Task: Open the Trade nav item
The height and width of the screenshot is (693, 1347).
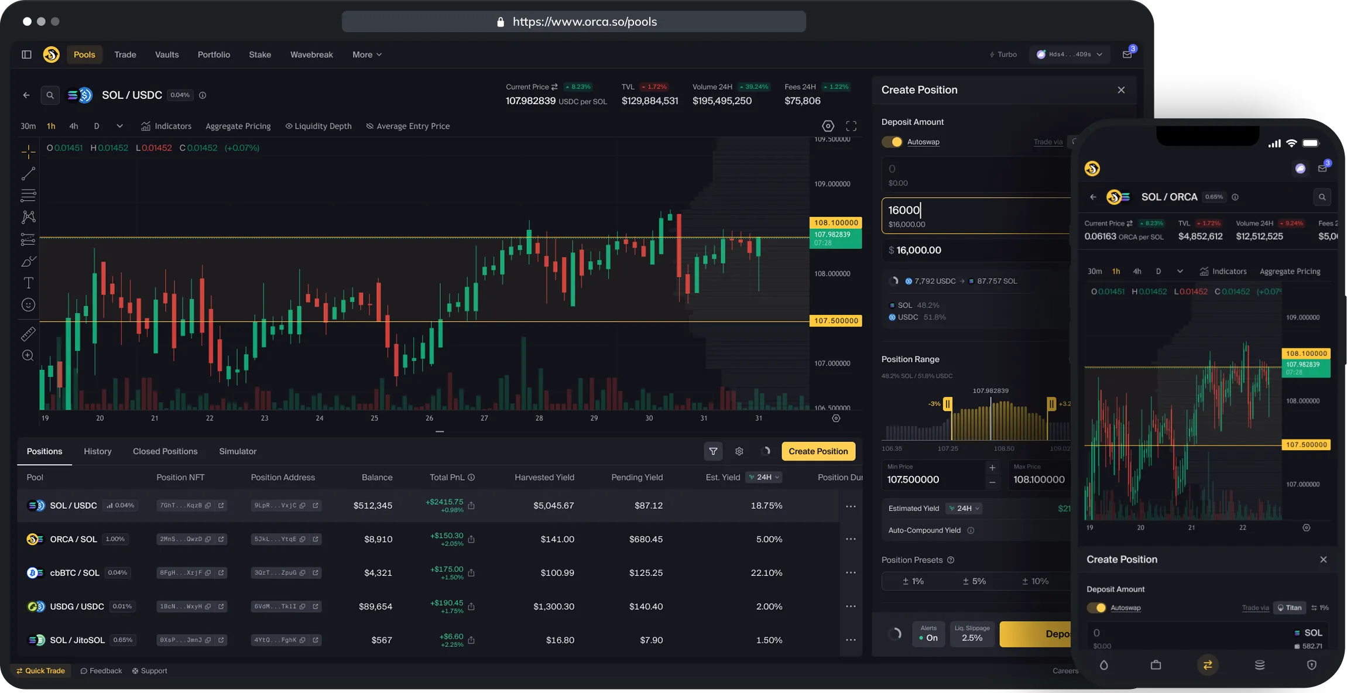Action: [x=125, y=54]
